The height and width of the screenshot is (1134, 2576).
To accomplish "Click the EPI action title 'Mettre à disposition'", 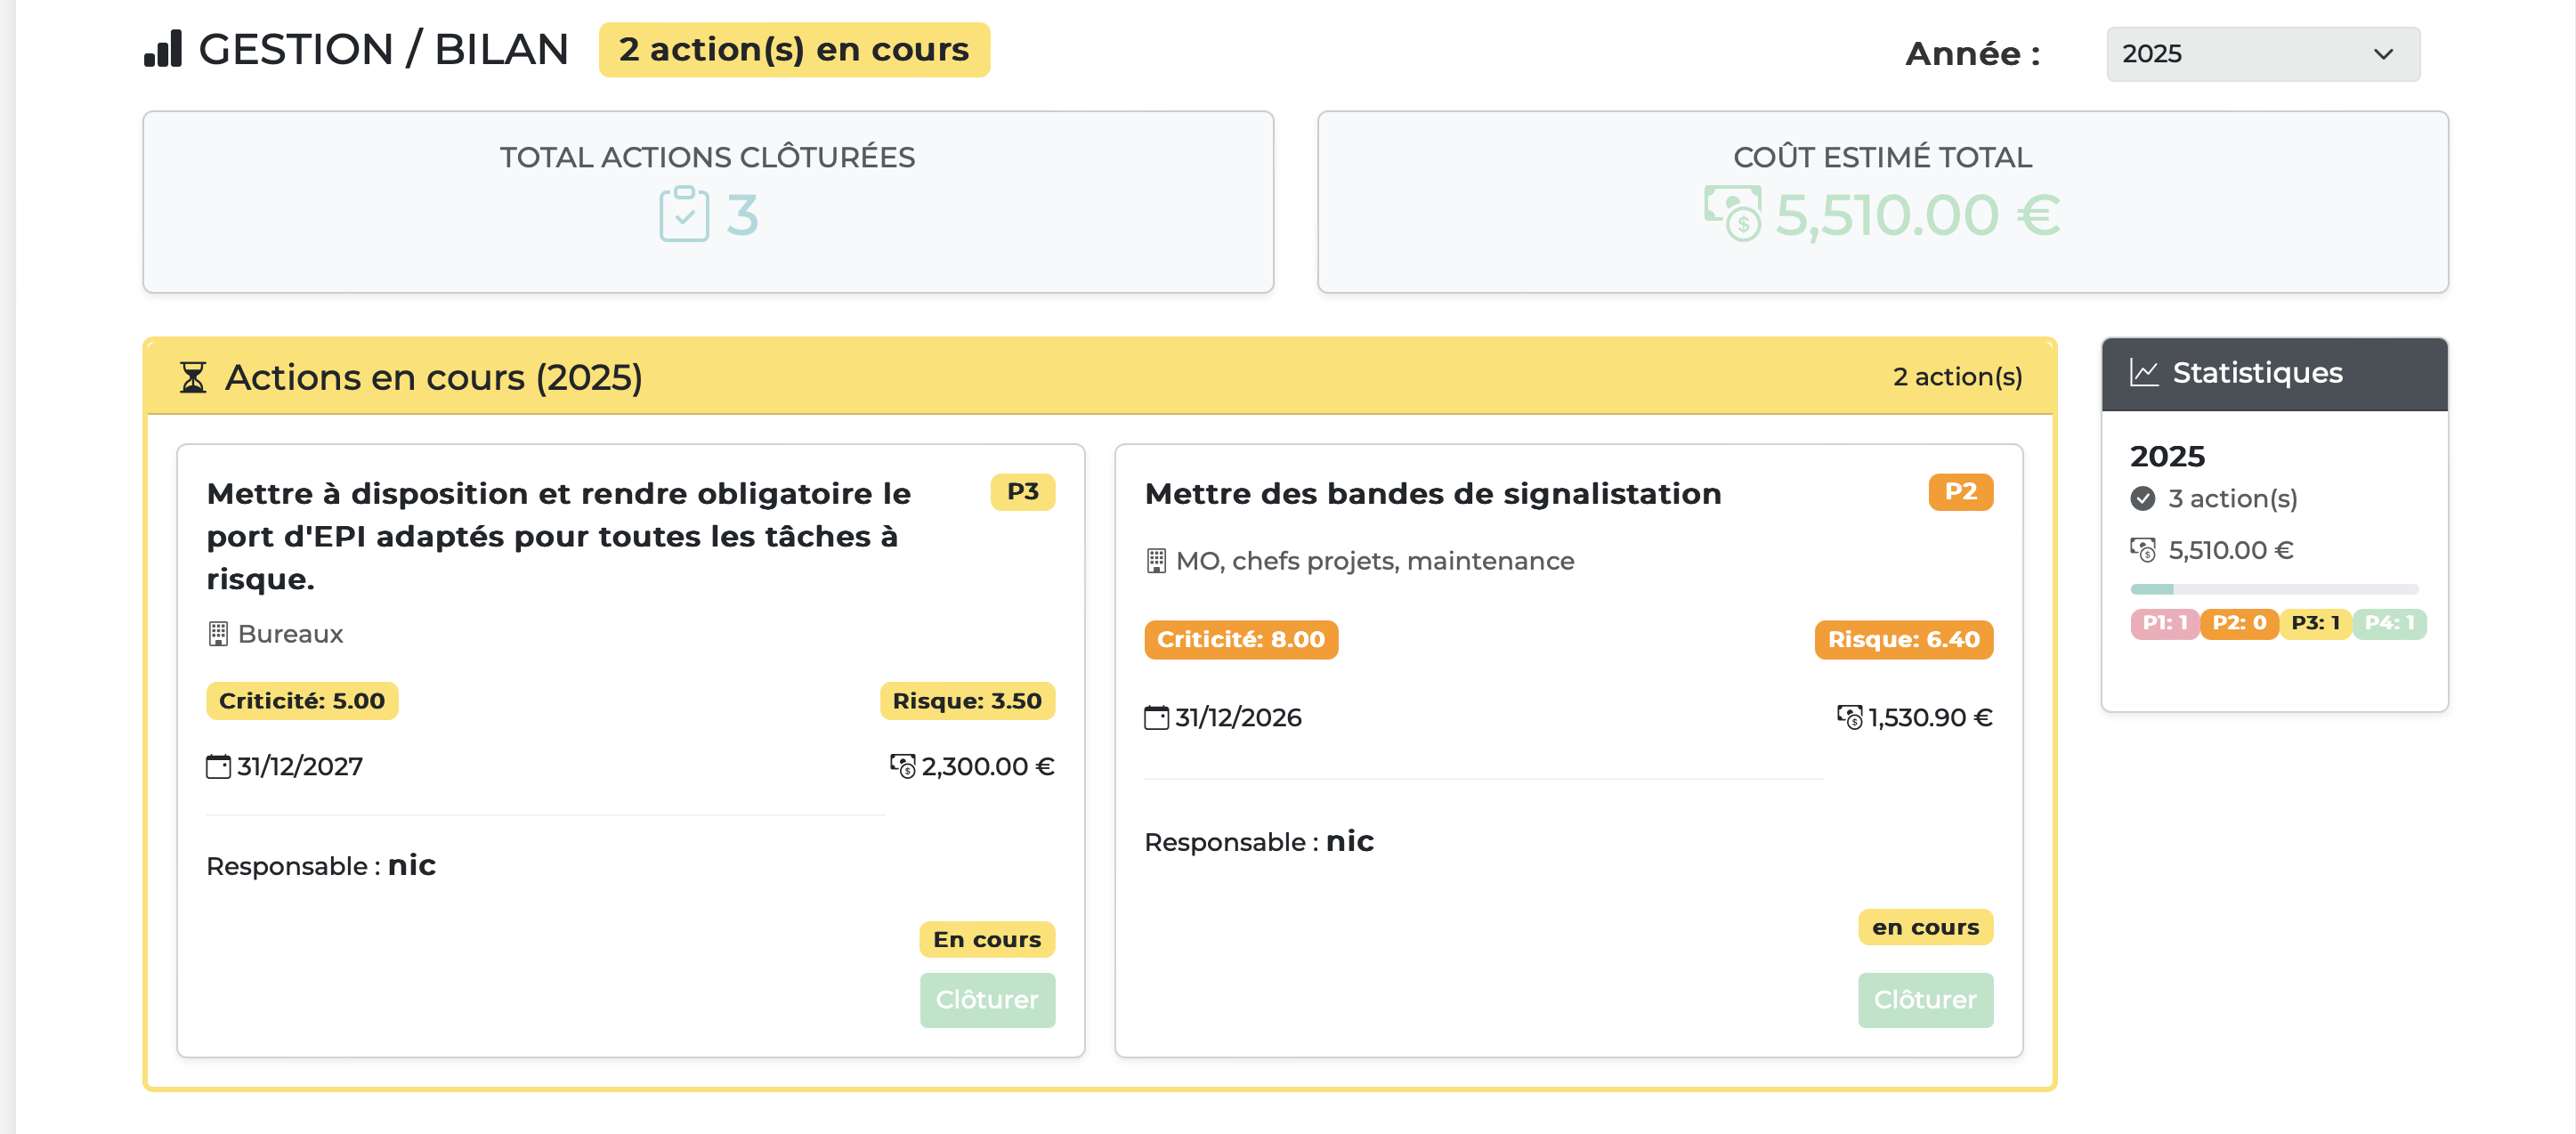I will tap(558, 536).
